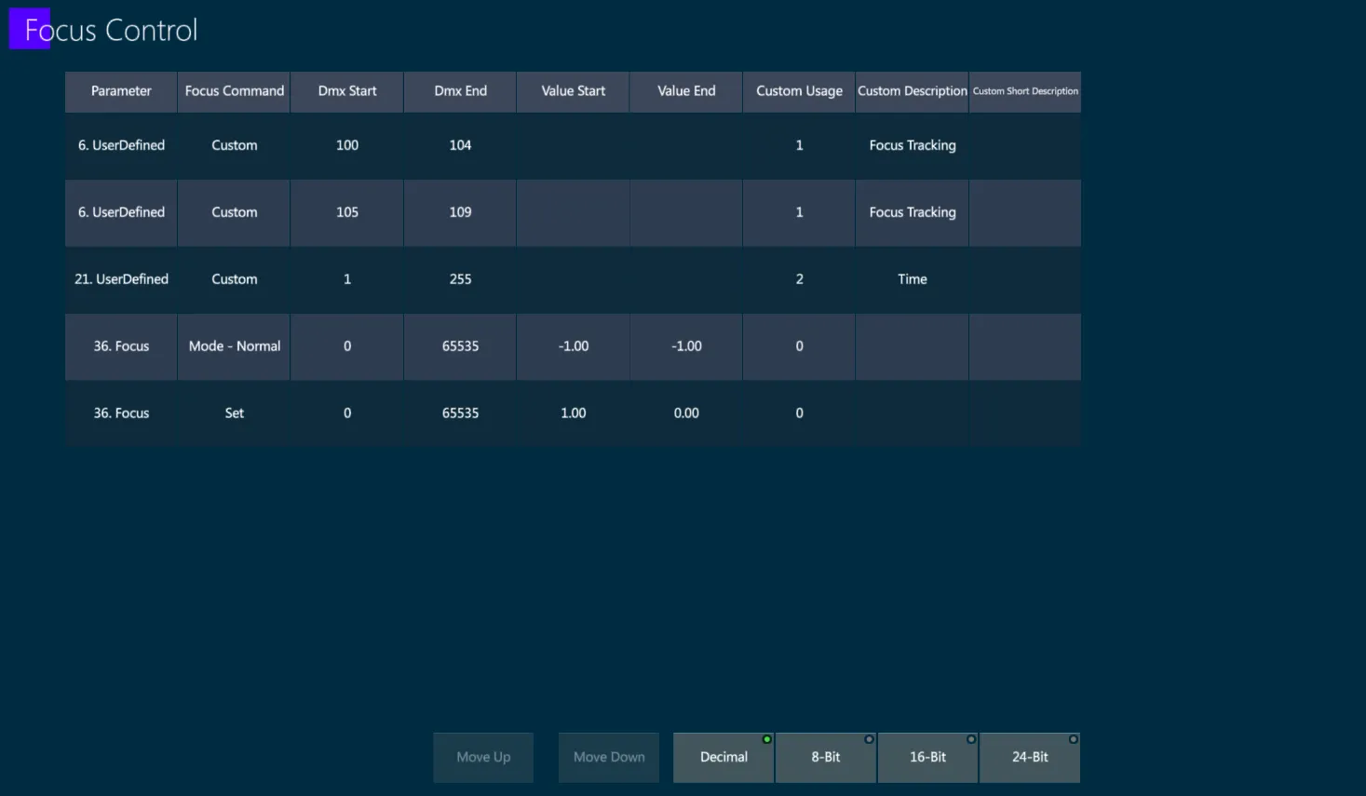The height and width of the screenshot is (796, 1366).
Task: Click Dmx End 65535 in Mode - Normal row
Action: click(460, 346)
